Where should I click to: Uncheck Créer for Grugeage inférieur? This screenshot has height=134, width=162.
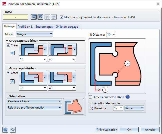tap(9, 73)
